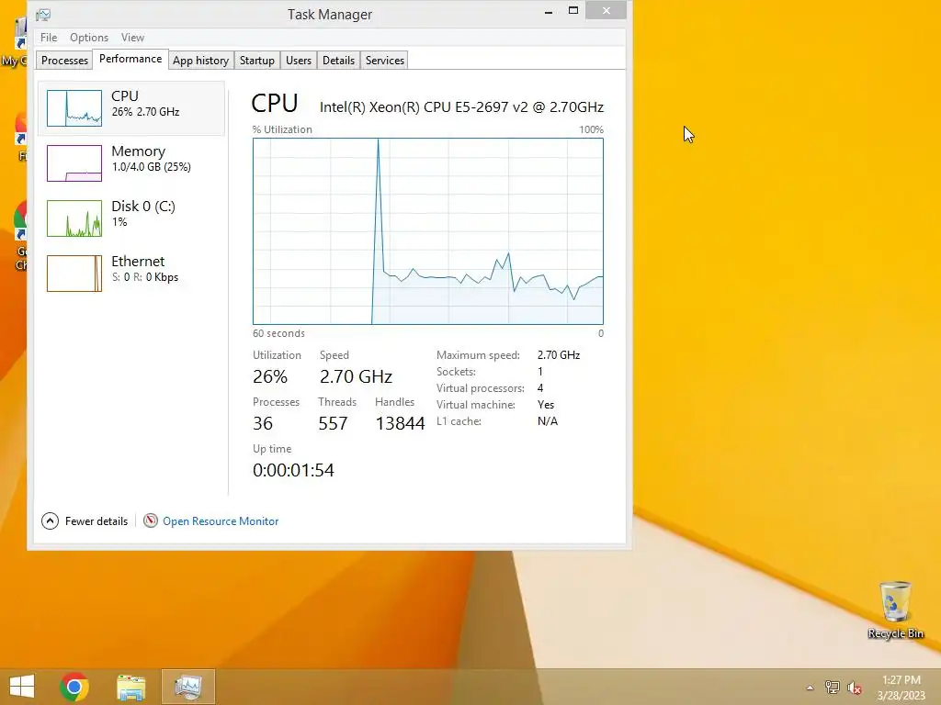
Task: Open File Explorer from the taskbar
Action: [x=130, y=687]
